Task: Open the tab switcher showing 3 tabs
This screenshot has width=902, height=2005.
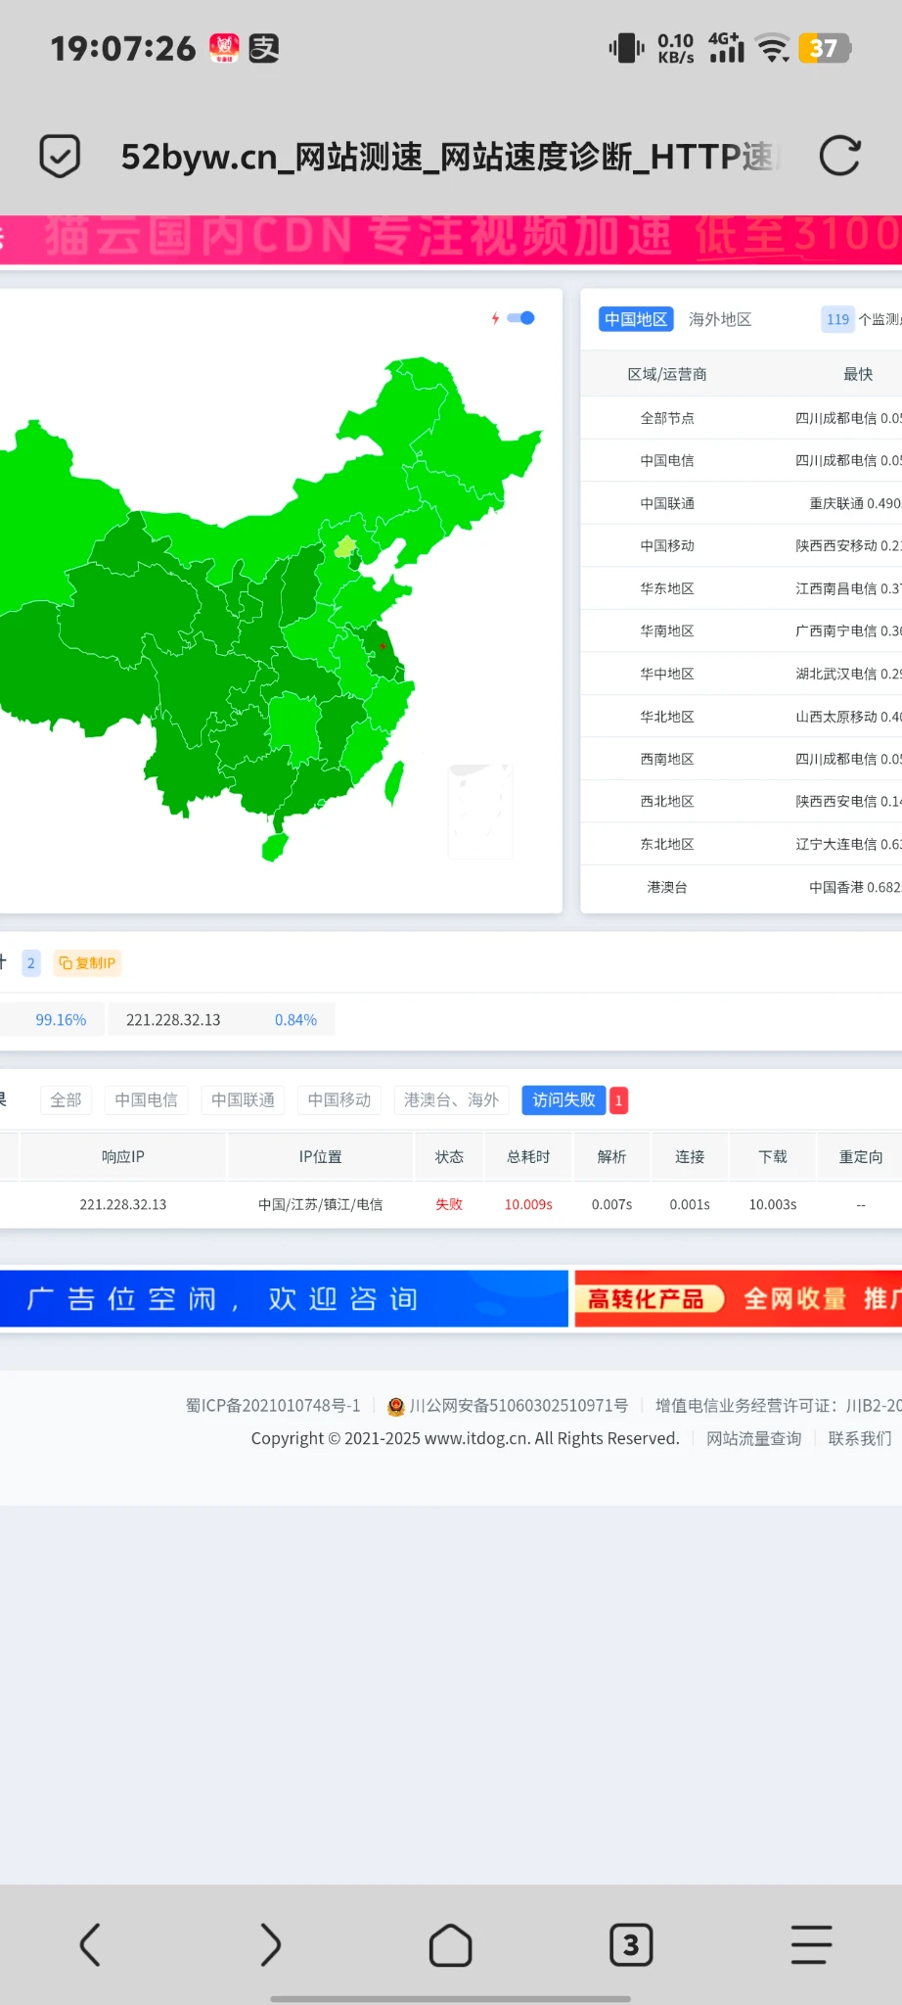Action: pyautogui.click(x=631, y=1944)
